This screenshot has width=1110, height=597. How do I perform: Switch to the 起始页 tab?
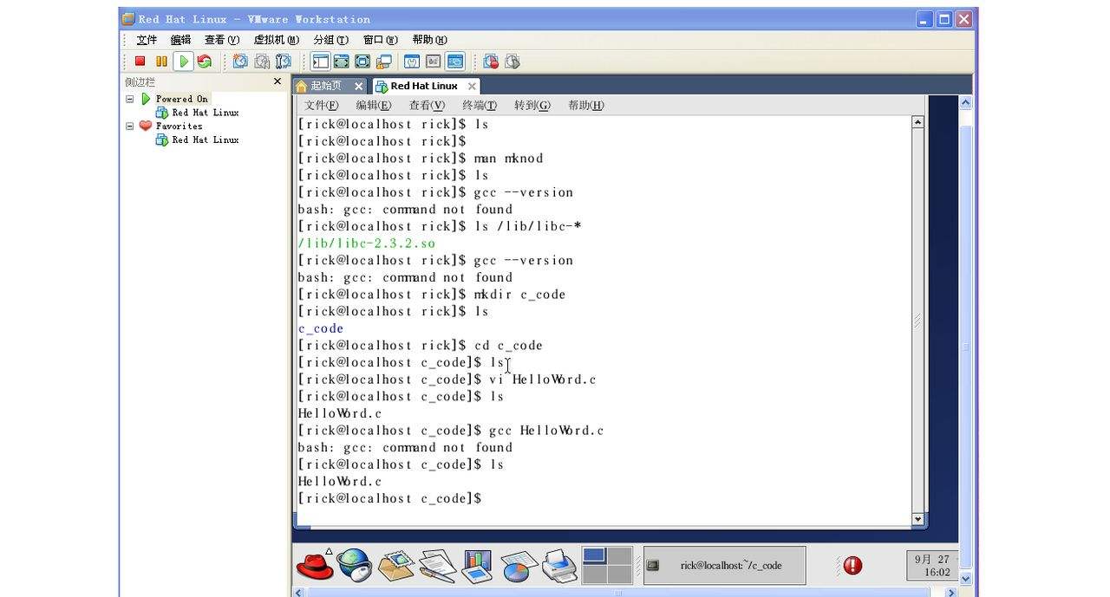pos(326,86)
